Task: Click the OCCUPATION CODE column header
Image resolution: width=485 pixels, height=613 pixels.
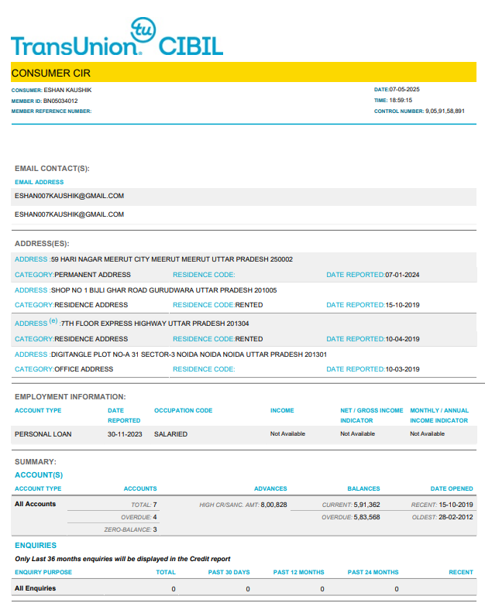Action: [183, 410]
